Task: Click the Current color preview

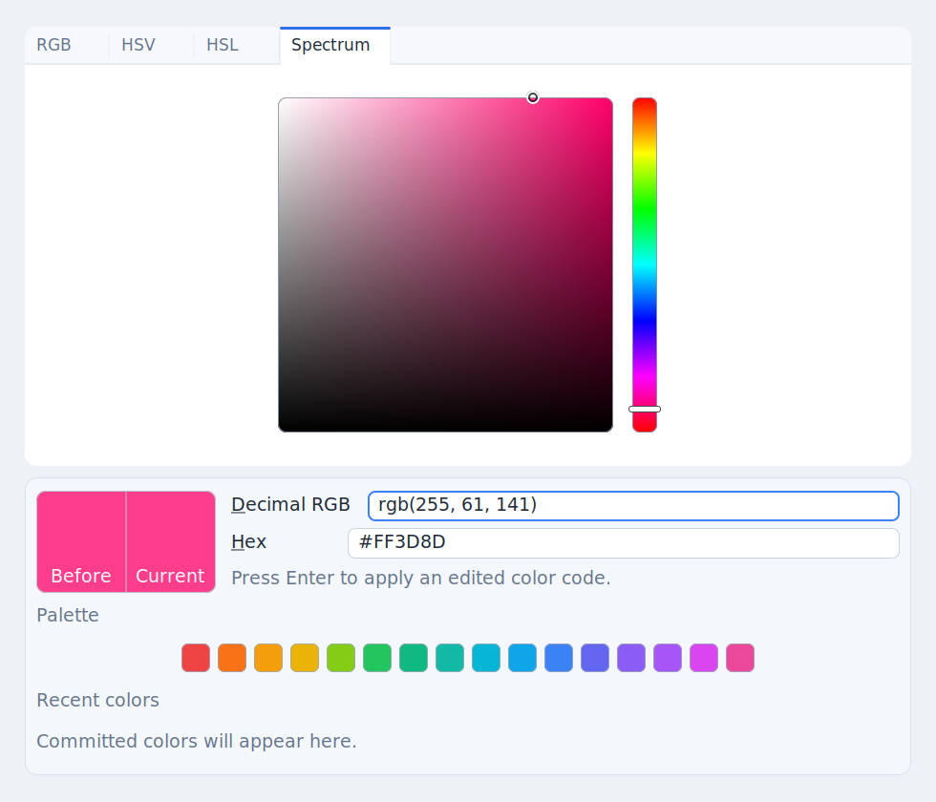Action: pos(171,542)
